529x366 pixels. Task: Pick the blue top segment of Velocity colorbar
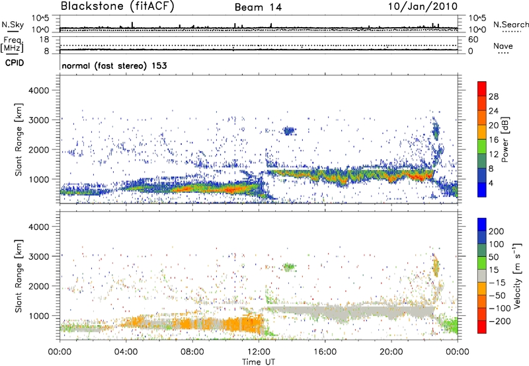tap(482, 225)
